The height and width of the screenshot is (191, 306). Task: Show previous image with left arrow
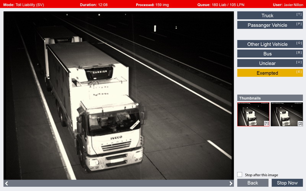[7, 183]
